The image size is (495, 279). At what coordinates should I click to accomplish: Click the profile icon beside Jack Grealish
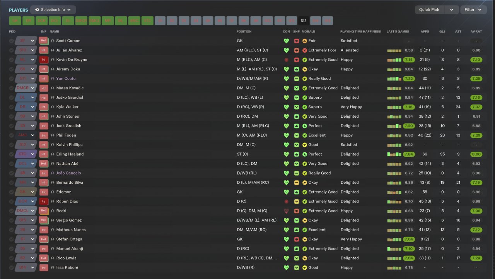53,126
